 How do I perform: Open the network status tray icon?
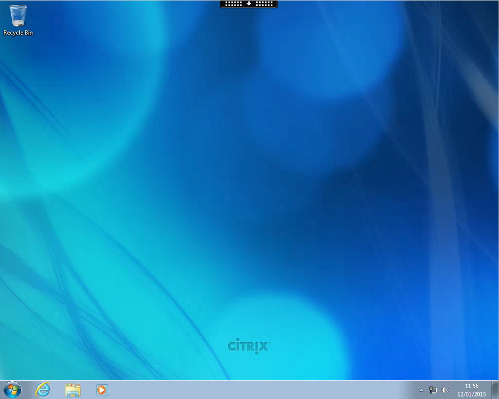(x=433, y=390)
